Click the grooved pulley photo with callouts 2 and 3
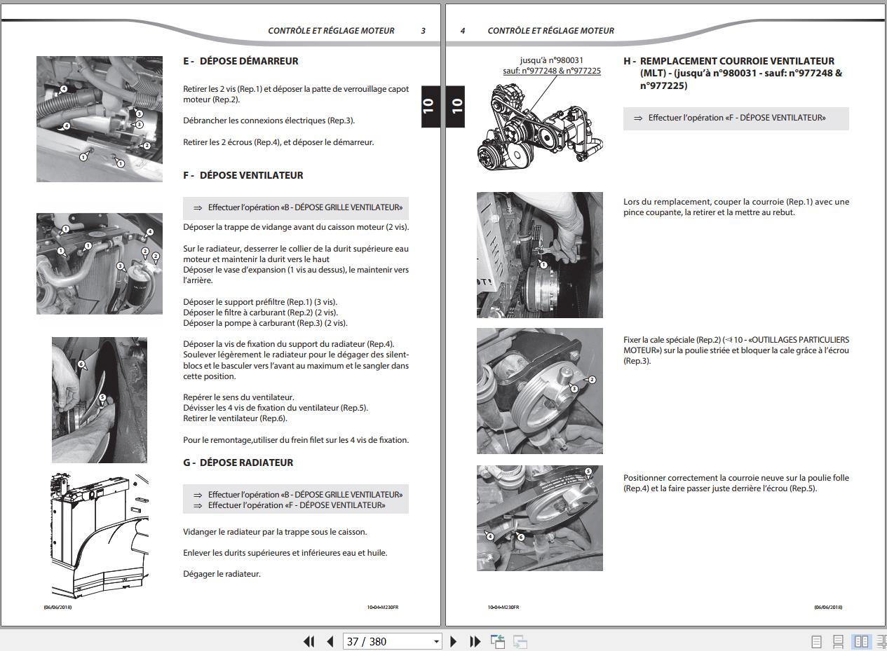This screenshot has width=887, height=651. point(540,391)
